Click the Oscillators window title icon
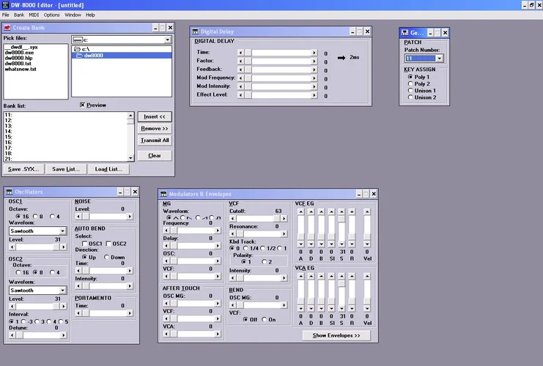Viewport: 543px width, 366px height. [x=7, y=192]
